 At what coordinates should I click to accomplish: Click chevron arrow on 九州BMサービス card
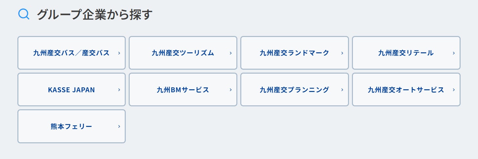tap(230, 90)
